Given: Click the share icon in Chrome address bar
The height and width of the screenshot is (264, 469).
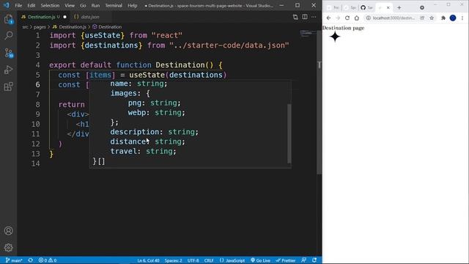Looking at the screenshot, I should tap(422, 18).
